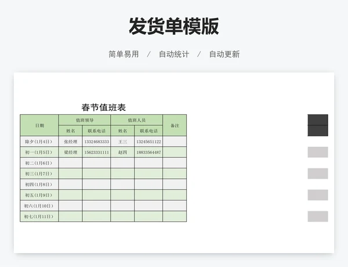Select the 除夕(1月4日) date cell
The image size is (348, 267).
[x=39, y=142]
